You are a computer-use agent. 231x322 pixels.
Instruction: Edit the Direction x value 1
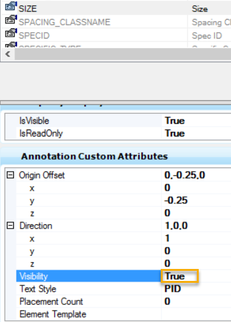(196, 238)
